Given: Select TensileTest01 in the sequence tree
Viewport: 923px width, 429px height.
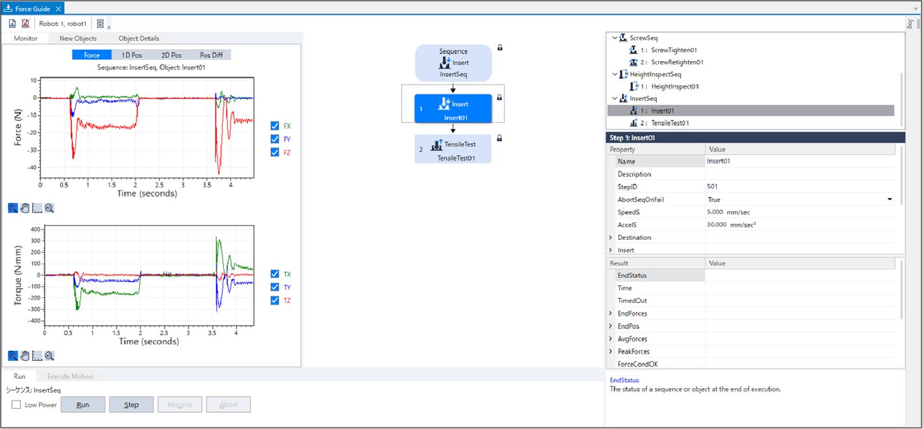Looking at the screenshot, I should 670,123.
